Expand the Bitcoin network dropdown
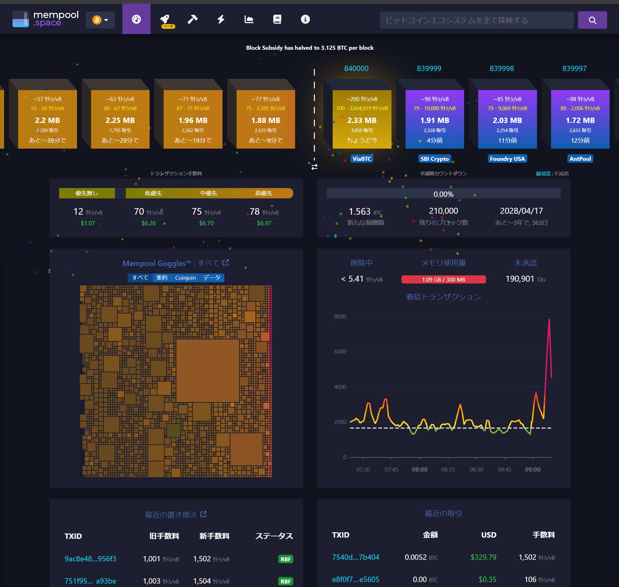 [100, 20]
